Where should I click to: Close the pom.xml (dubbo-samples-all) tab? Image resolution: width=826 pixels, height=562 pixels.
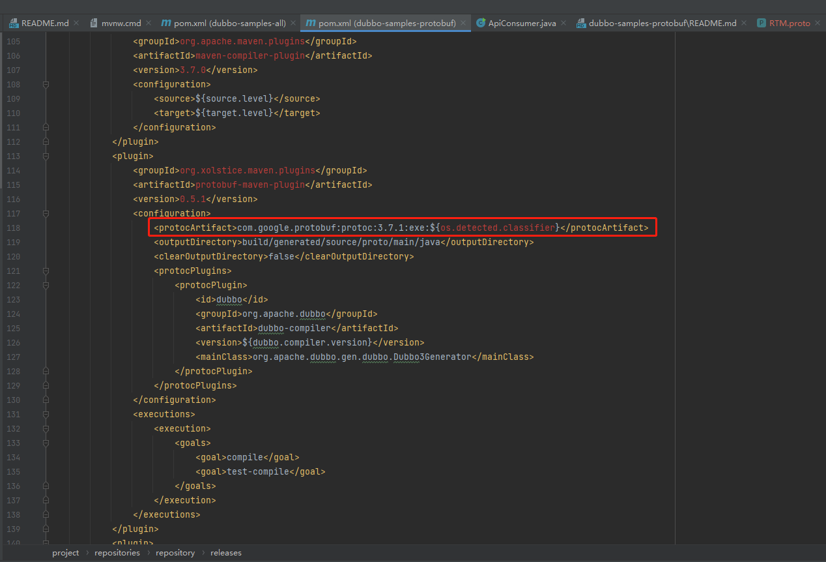[x=292, y=23]
